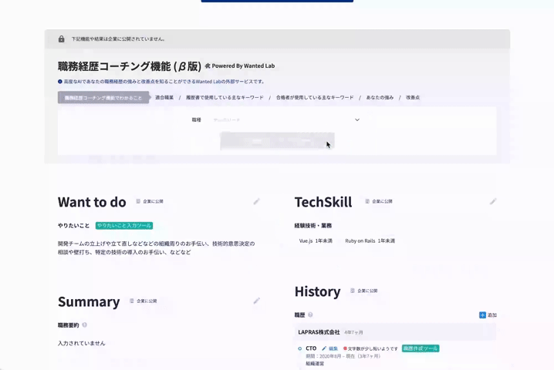
Task: Open the 職歴作成ツール button
Action: click(x=421, y=348)
